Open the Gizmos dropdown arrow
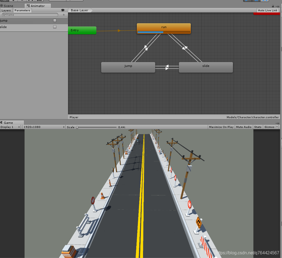282x258 pixels. [277, 127]
